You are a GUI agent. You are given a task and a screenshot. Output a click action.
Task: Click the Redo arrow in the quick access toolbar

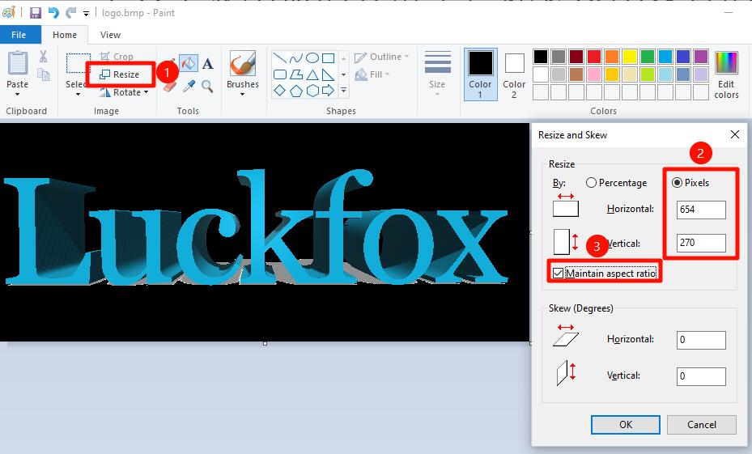coord(71,12)
